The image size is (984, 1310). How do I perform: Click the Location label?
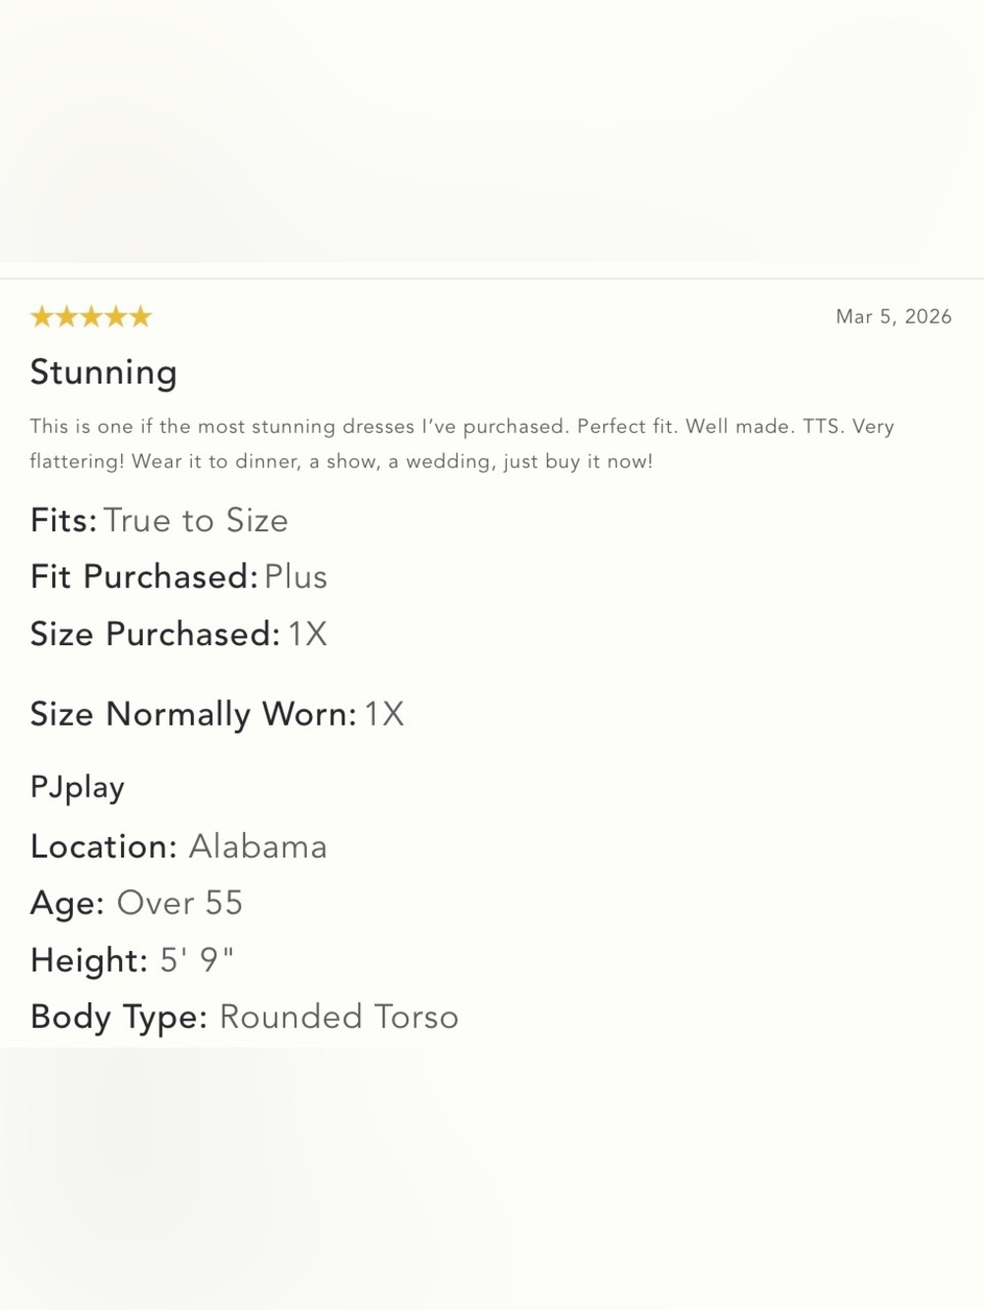pos(103,847)
